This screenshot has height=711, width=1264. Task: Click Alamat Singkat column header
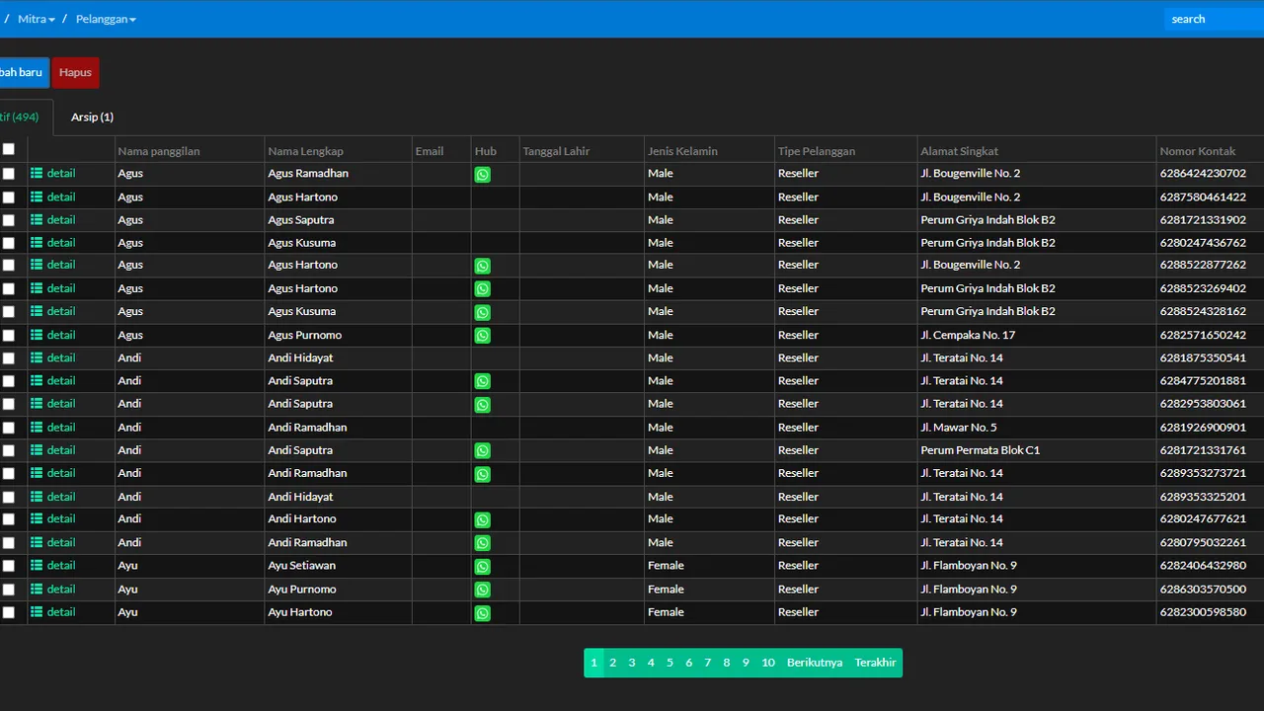[x=960, y=151]
